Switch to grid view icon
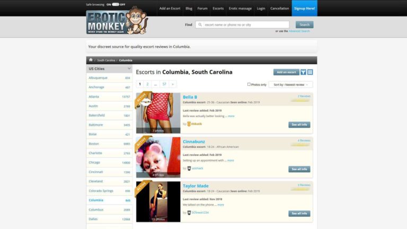 point(310,72)
